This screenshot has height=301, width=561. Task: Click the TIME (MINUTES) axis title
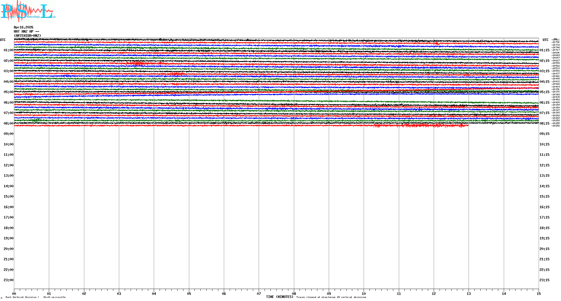point(280,297)
